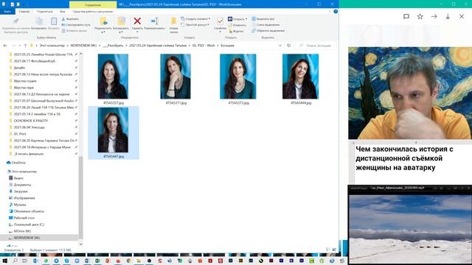
Task: Switch to the View ribbon tab
Action: click(63, 12)
